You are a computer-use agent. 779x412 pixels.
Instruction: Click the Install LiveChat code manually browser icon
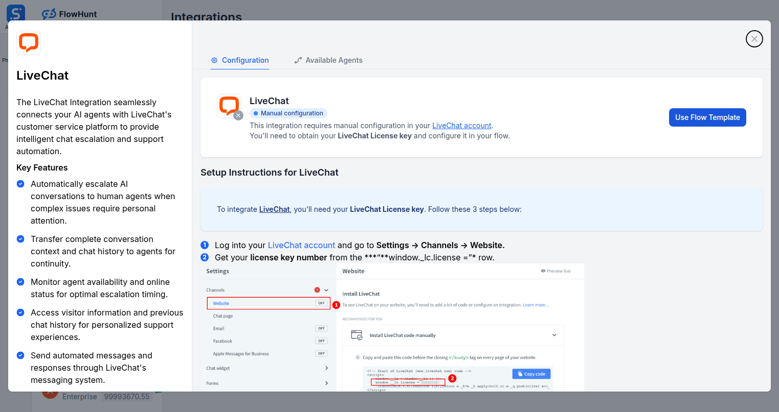355,335
